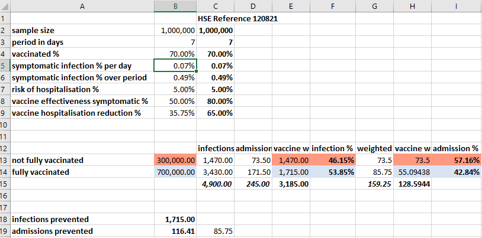482x238 pixels.
Task: Select row 10 header
Action: pos(5,125)
